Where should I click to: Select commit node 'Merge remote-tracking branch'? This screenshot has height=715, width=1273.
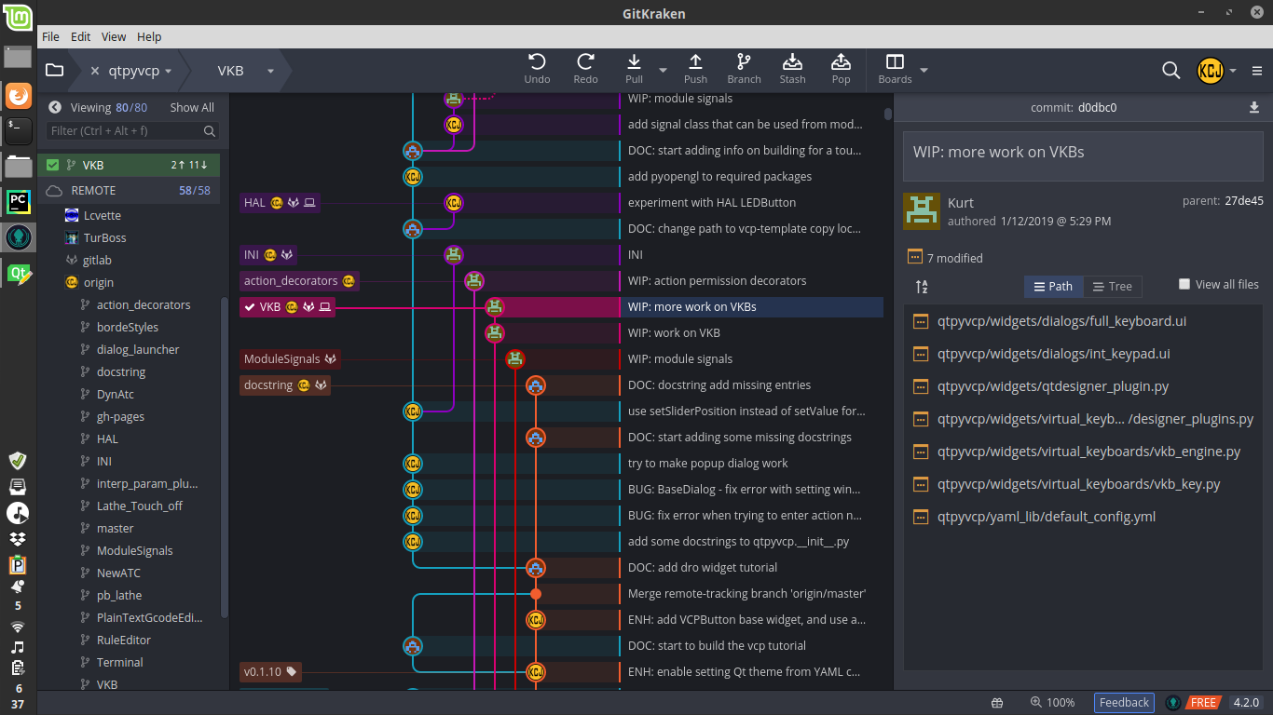(536, 593)
